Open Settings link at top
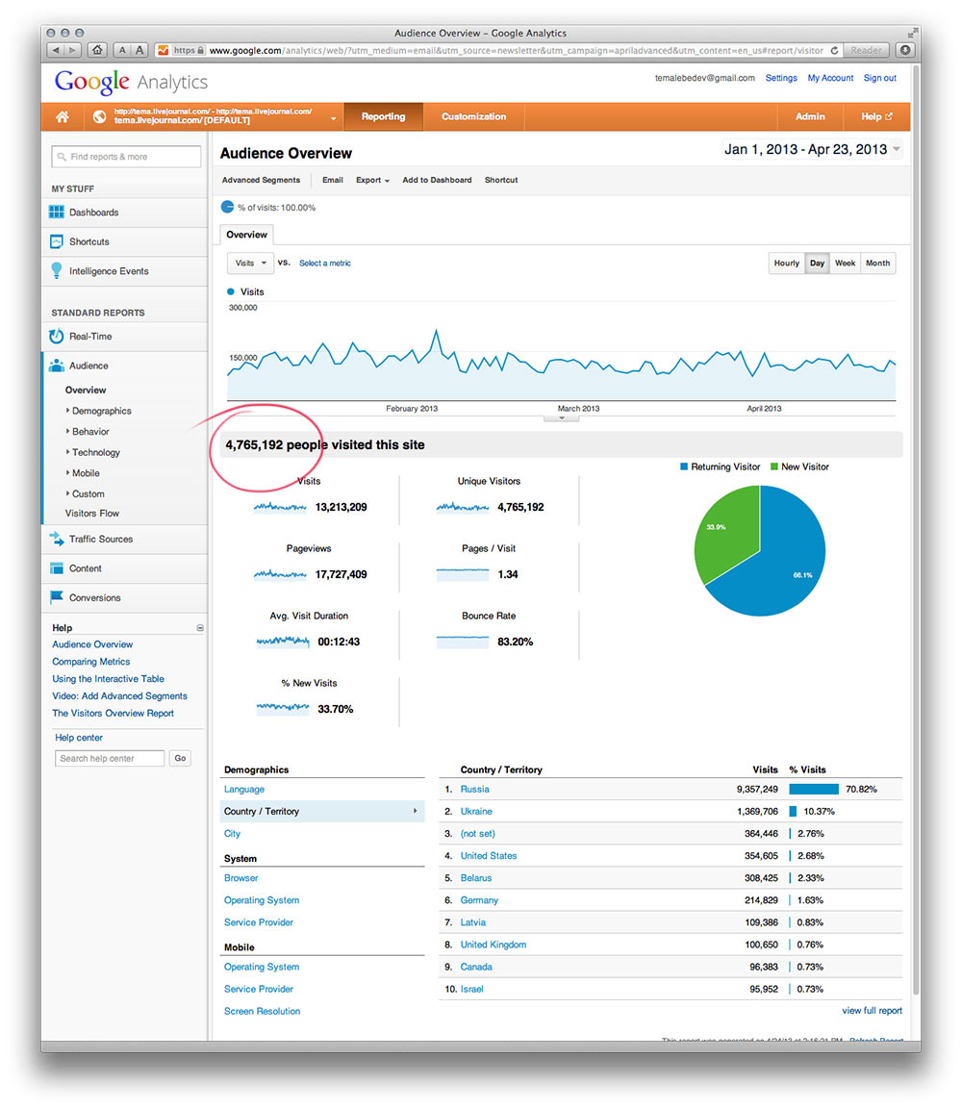 [781, 78]
